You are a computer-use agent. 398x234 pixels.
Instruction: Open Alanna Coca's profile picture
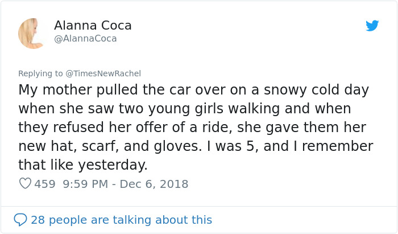tap(32, 33)
